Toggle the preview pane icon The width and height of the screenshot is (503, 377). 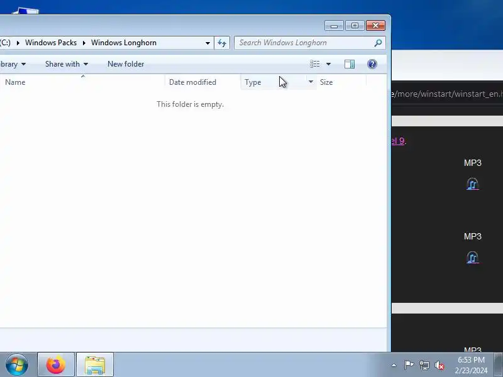coord(350,64)
